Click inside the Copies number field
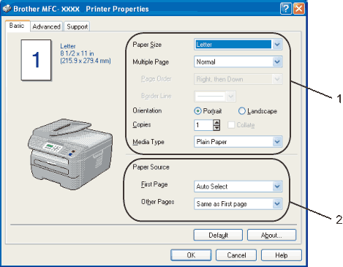The image size is (343, 267). coord(203,125)
